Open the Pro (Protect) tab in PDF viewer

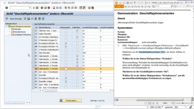click(x=139, y=7)
